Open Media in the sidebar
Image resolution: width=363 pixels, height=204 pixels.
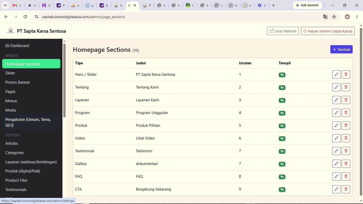[31, 110]
